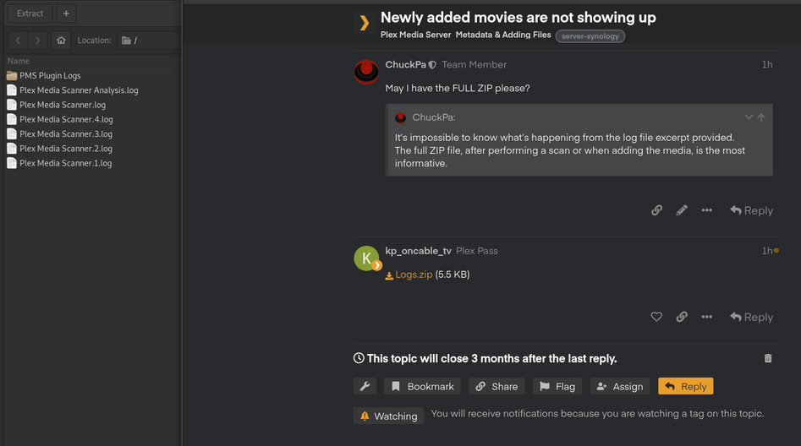The width and height of the screenshot is (801, 446).
Task: Open kp_oncable_tv avatar profile
Action: point(367,258)
